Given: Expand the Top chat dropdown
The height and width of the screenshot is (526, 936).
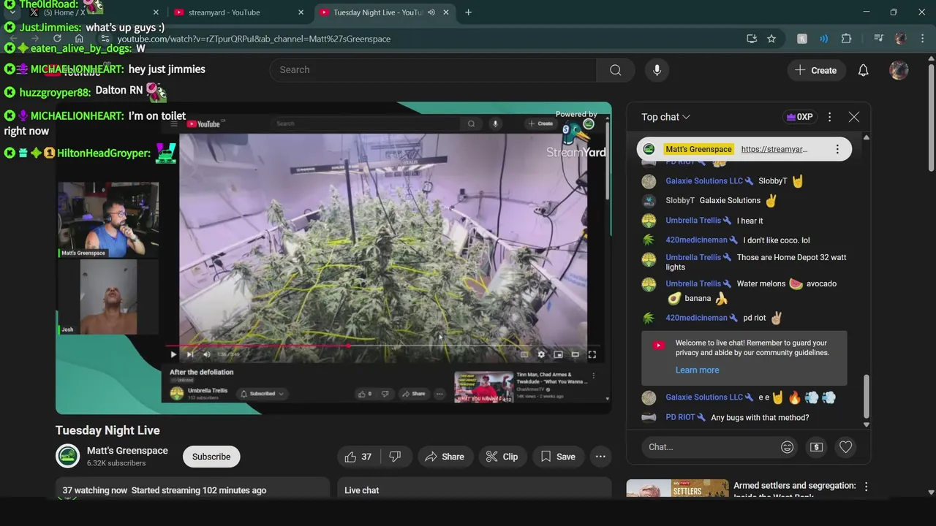Looking at the screenshot, I should click(x=666, y=117).
